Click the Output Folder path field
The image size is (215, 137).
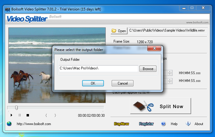tap(98, 68)
